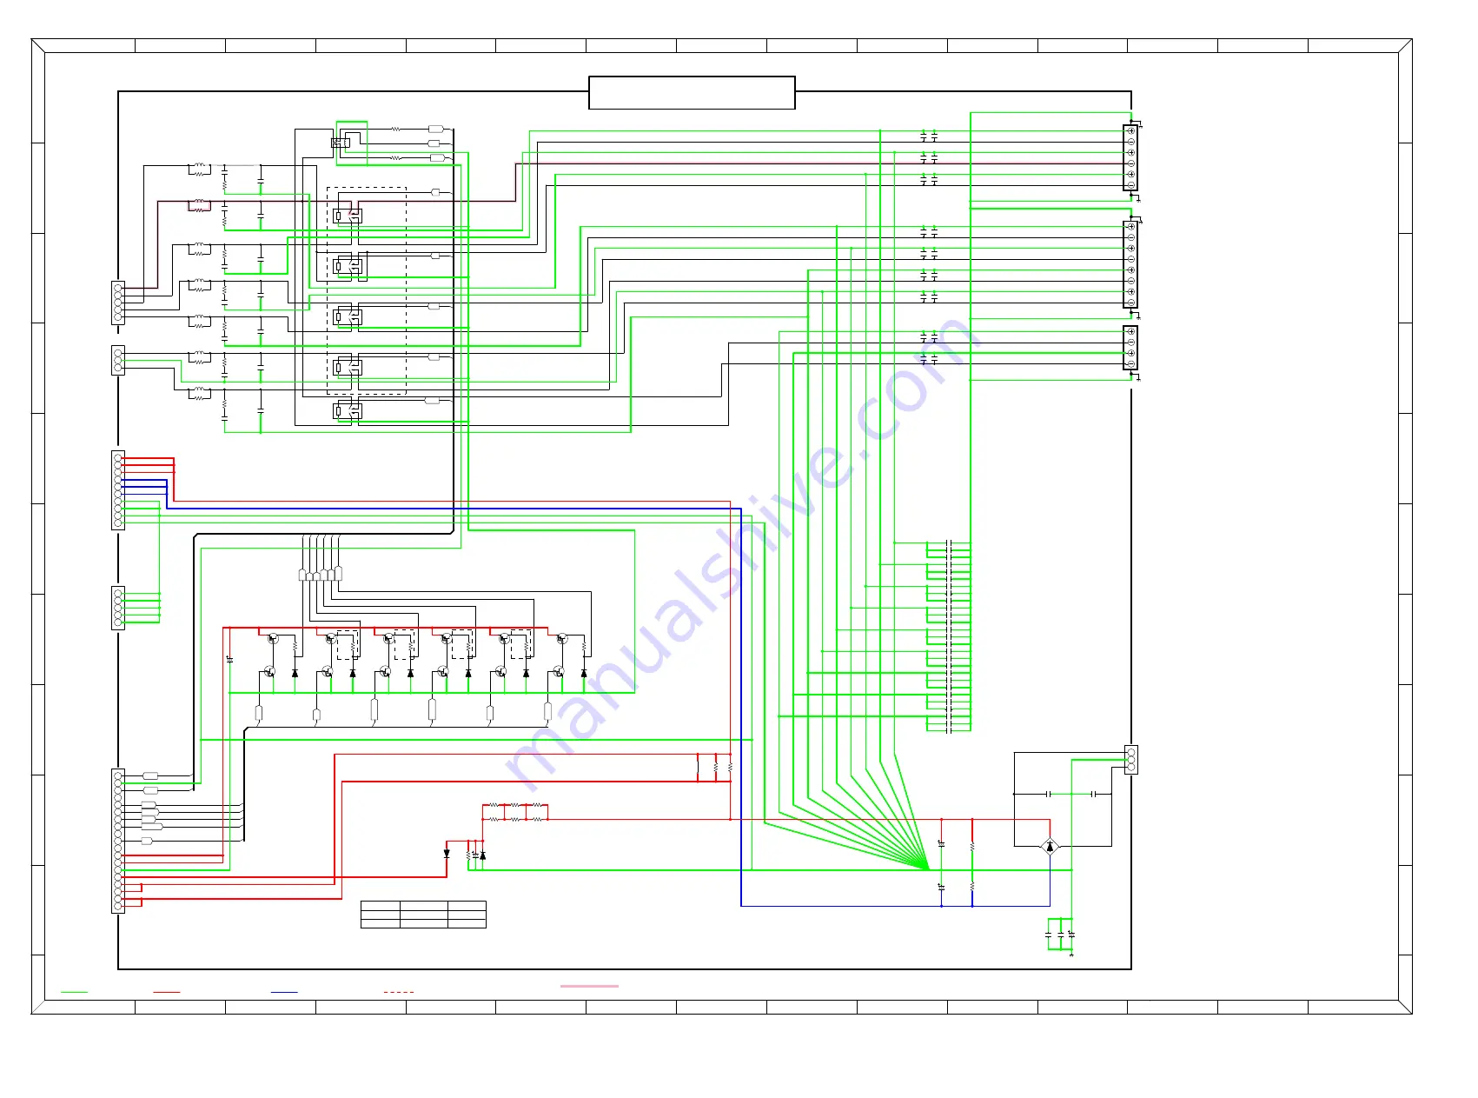
Task: Click the empty title block box
Action: [692, 93]
